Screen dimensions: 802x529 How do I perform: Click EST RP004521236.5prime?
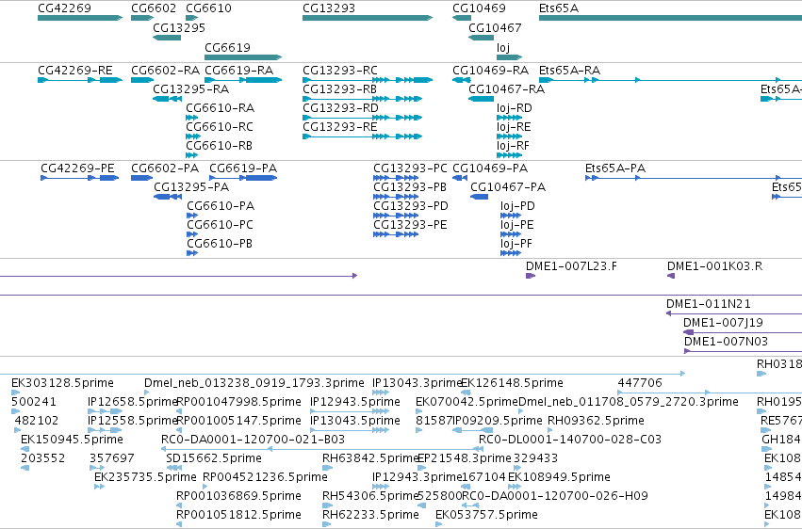pyautogui.click(x=266, y=477)
